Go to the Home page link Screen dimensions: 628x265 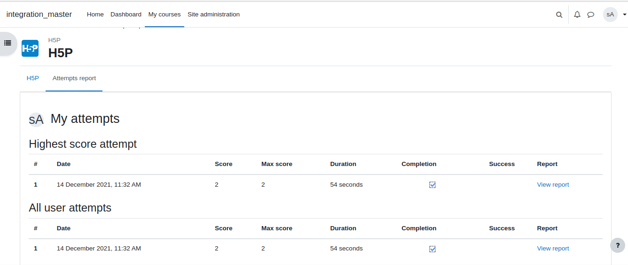(95, 15)
